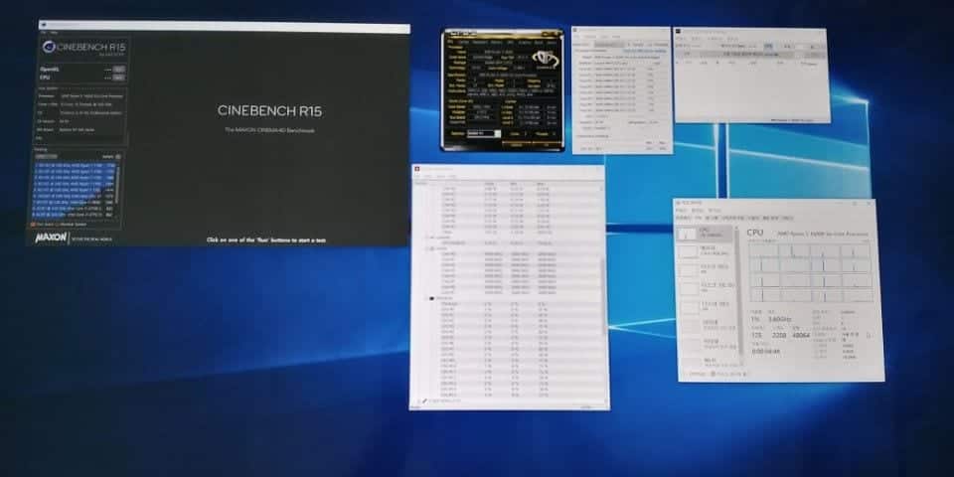This screenshot has width=954, height=477.
Task: Click the hardware monitor vertical scrollbar
Action: [603, 295]
